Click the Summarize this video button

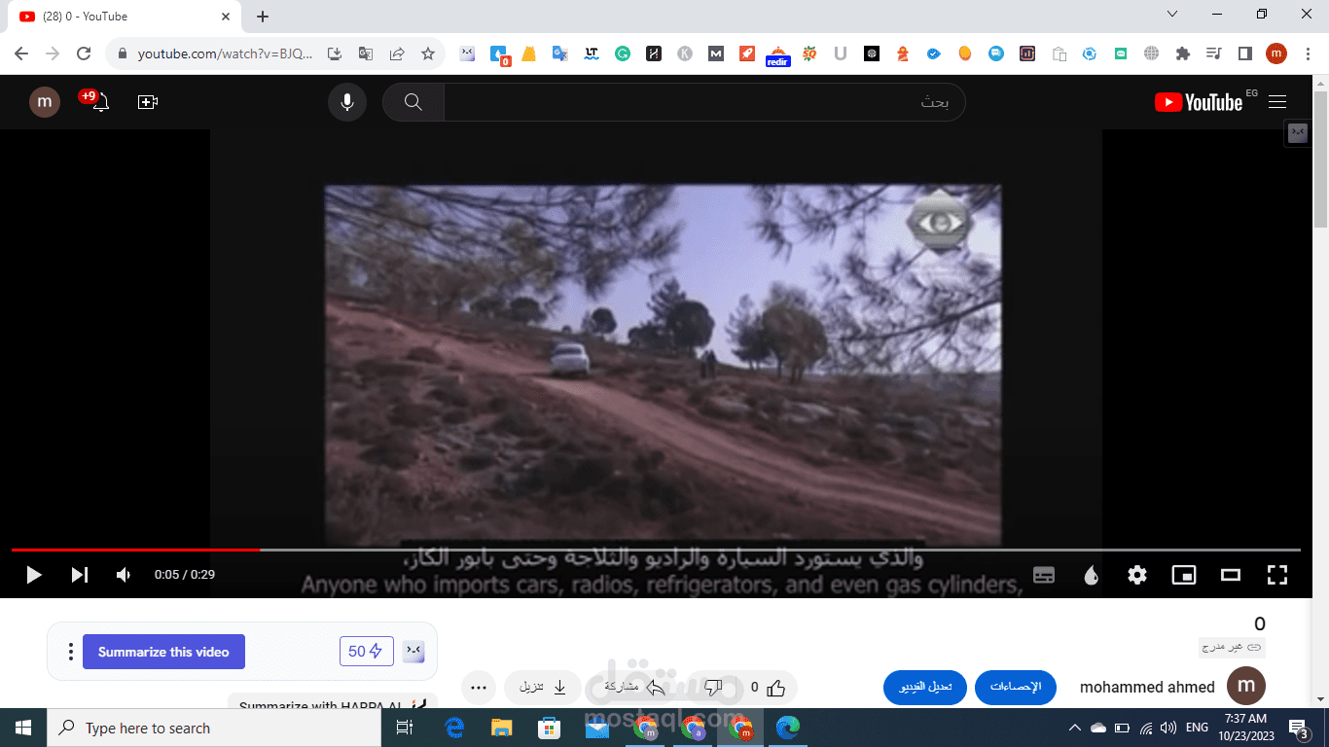pos(163,651)
